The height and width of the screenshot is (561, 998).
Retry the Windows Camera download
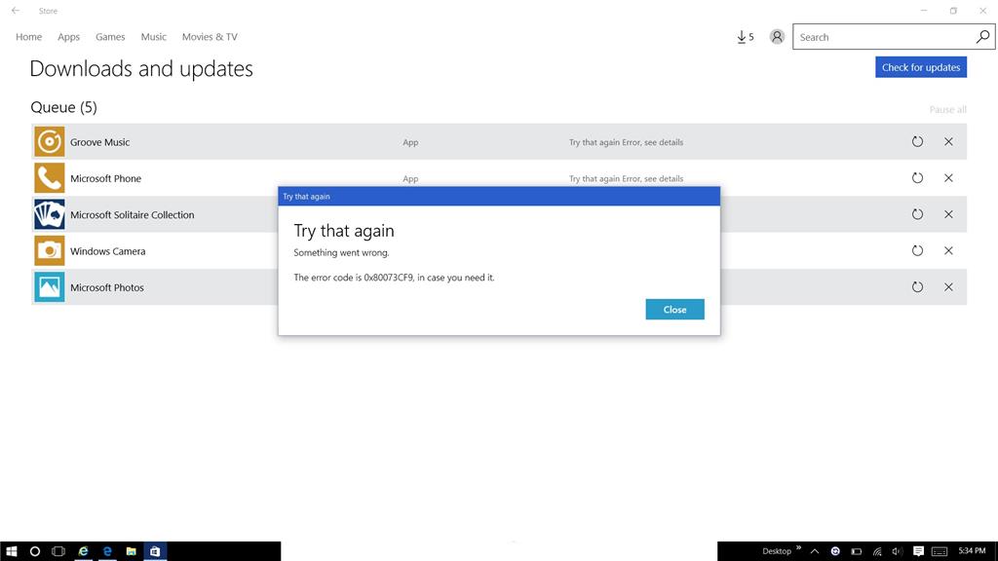[917, 250]
